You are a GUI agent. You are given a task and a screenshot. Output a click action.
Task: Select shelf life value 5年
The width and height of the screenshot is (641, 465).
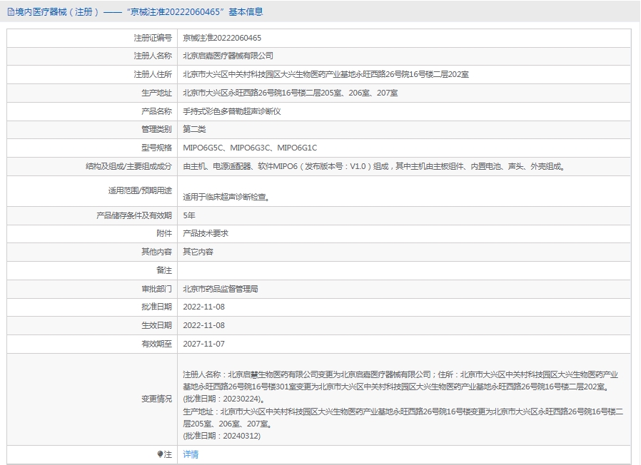click(x=189, y=215)
